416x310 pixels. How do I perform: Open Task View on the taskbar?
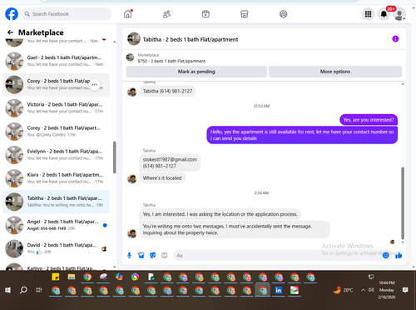[39, 290]
